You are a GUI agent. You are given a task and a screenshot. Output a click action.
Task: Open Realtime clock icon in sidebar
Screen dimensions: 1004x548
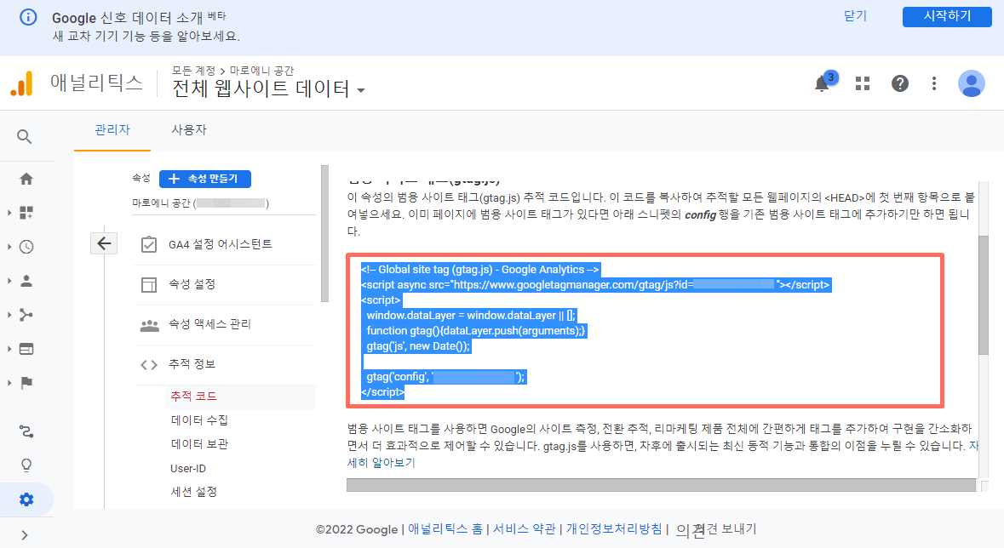point(26,247)
